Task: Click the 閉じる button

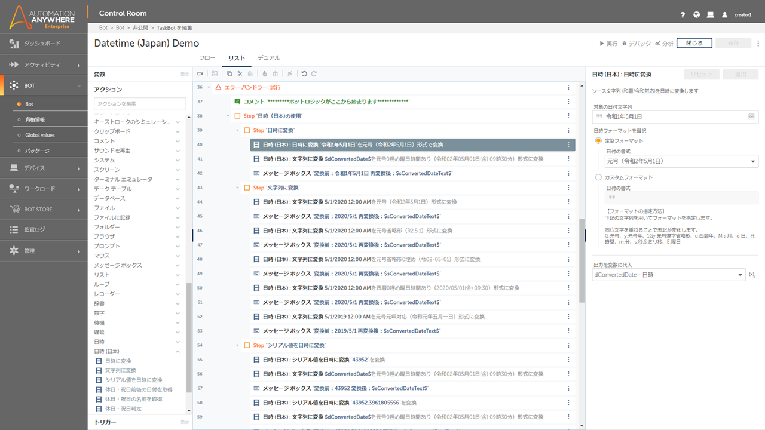Action: tap(694, 43)
